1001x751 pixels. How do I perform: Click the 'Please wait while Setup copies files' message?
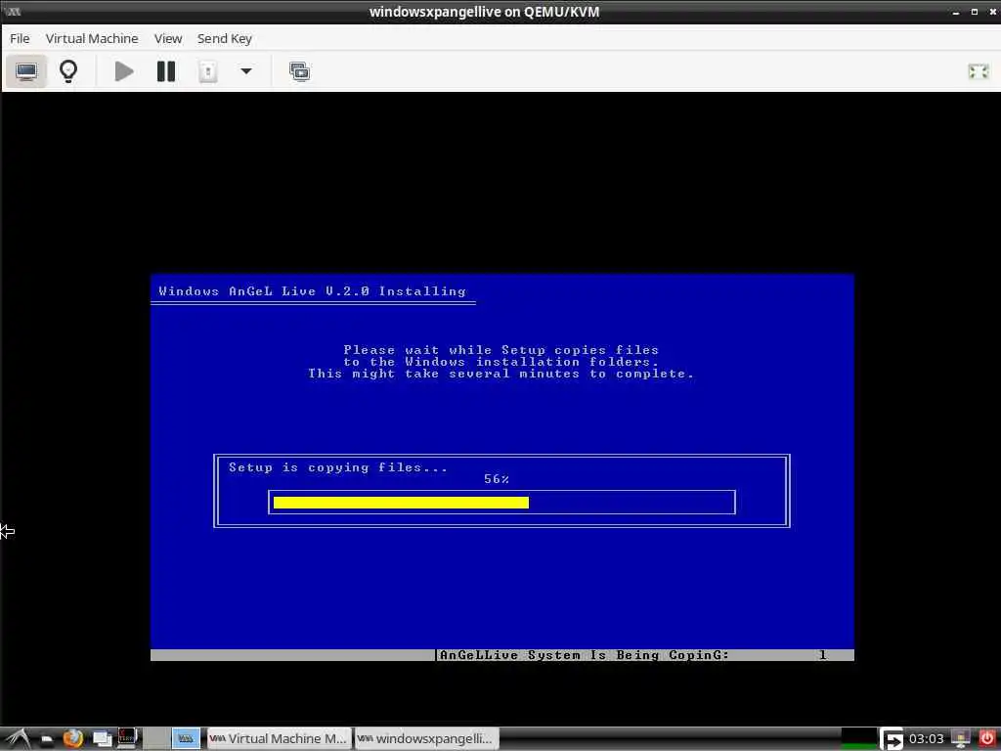click(500, 350)
